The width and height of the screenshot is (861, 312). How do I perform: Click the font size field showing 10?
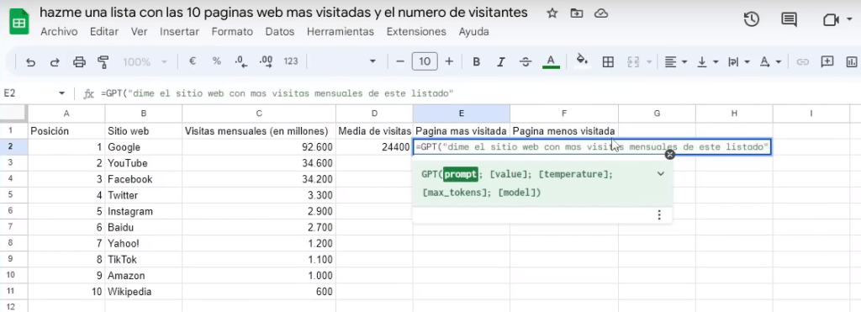pyautogui.click(x=425, y=61)
